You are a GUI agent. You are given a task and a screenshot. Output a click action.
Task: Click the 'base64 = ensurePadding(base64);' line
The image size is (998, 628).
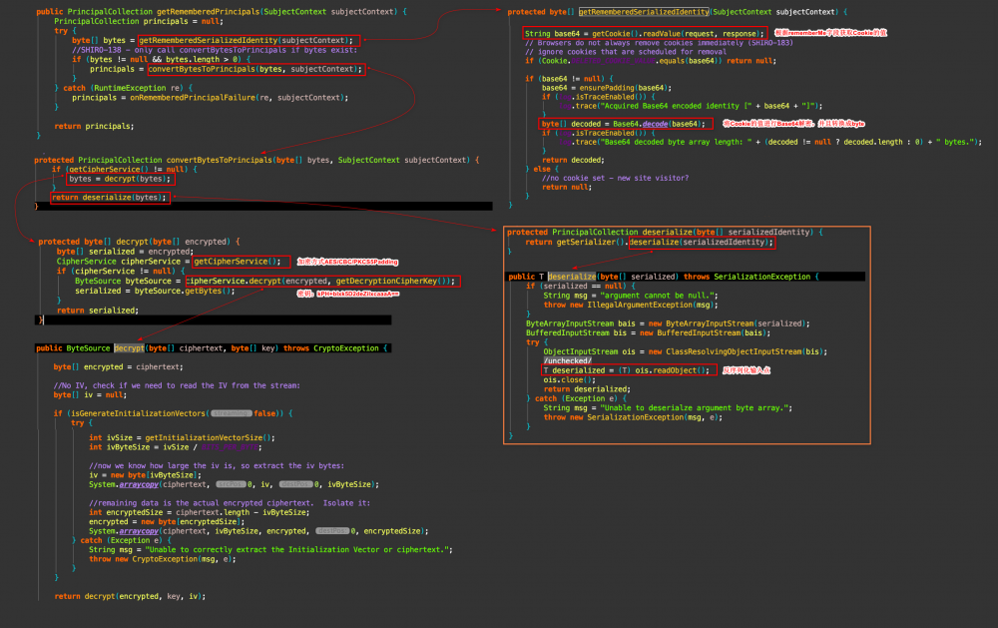(x=607, y=88)
